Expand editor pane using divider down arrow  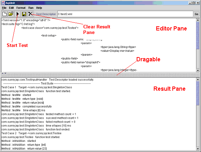(x=5, y=73)
